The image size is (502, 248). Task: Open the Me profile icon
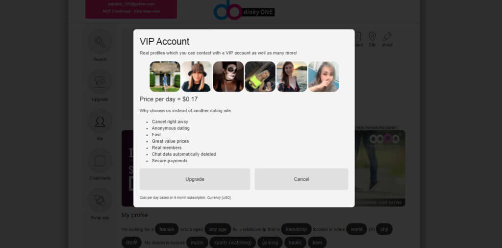(x=100, y=121)
